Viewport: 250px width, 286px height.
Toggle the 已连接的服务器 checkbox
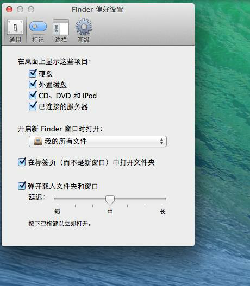[x=33, y=106]
